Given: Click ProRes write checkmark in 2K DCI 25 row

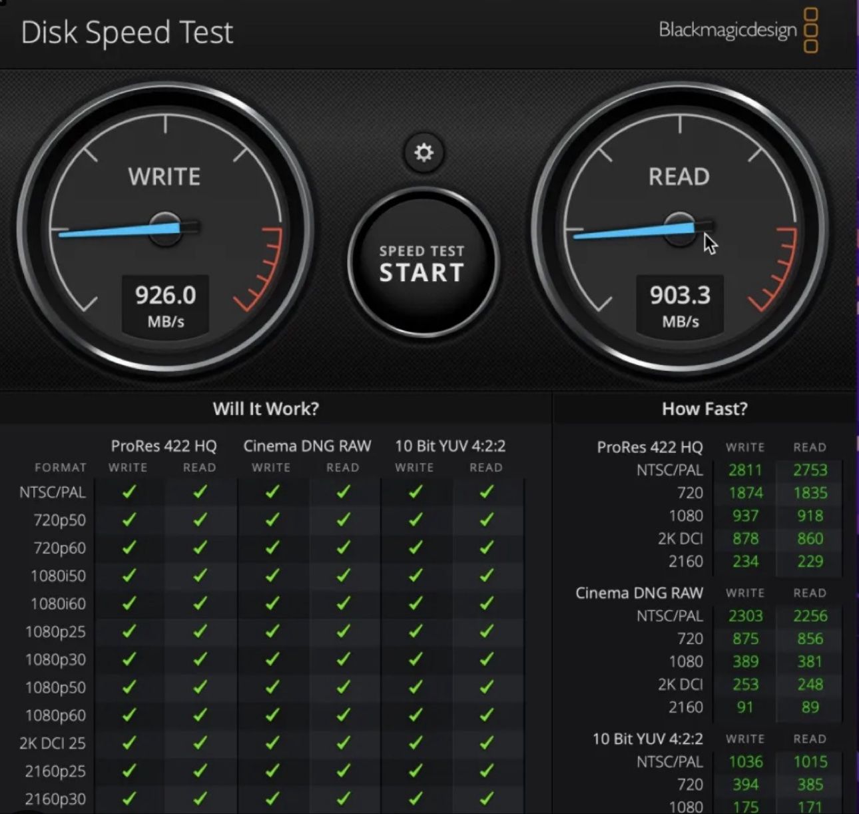Looking at the screenshot, I should (129, 743).
